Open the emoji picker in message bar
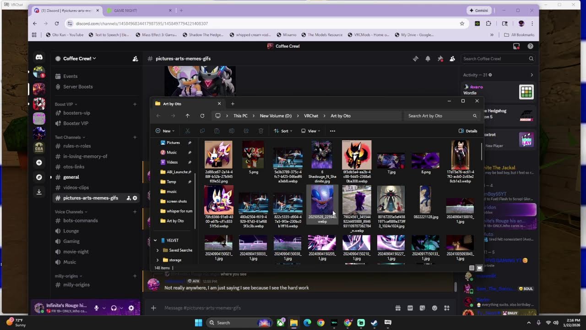This screenshot has width=586, height=330. 434,308
